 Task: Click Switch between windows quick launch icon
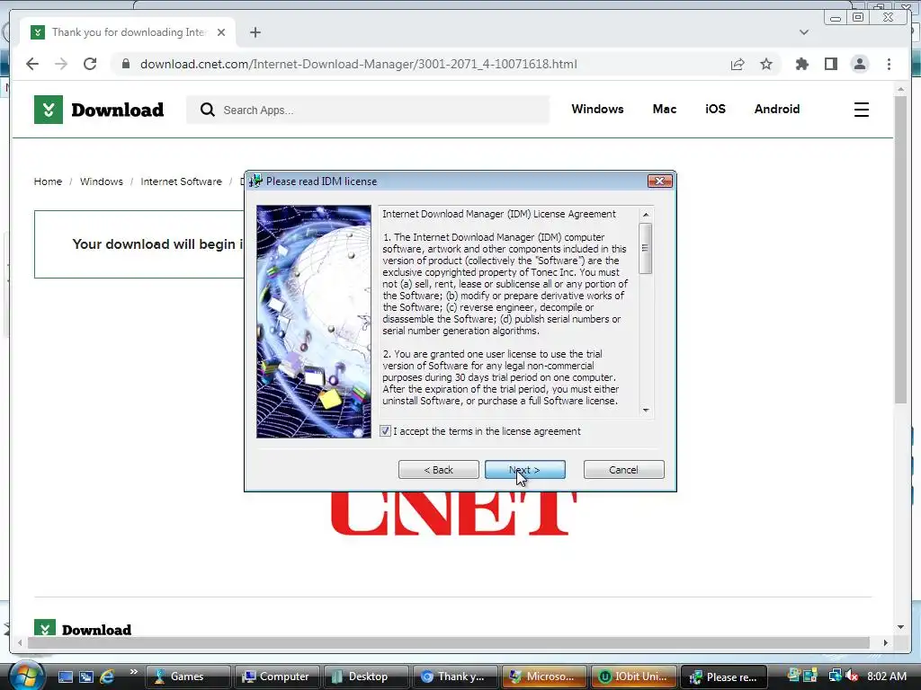click(x=86, y=677)
